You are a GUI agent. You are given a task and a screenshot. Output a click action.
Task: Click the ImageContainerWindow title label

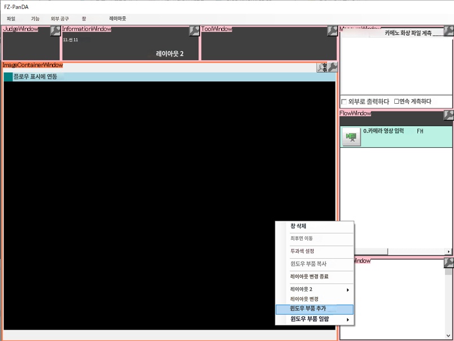(33, 65)
